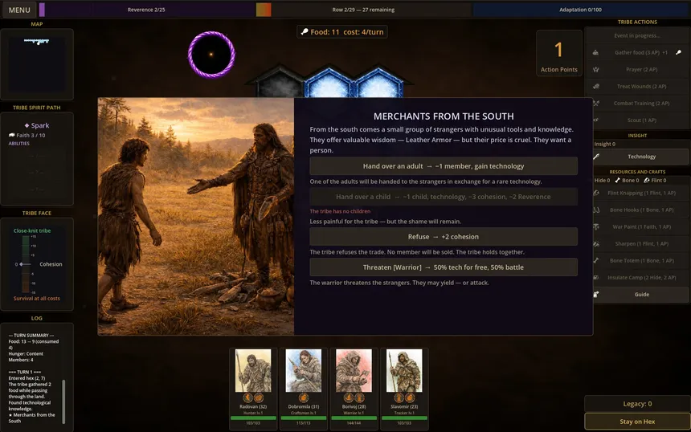Click Gather food action icon
The height and width of the screenshot is (432, 691).
[595, 52]
